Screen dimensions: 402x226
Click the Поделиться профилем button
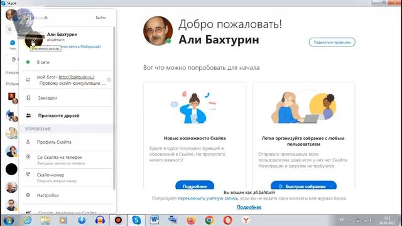[x=332, y=42]
